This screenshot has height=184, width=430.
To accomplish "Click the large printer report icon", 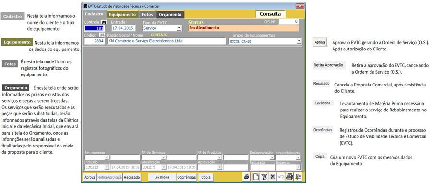I will click(289, 177).
